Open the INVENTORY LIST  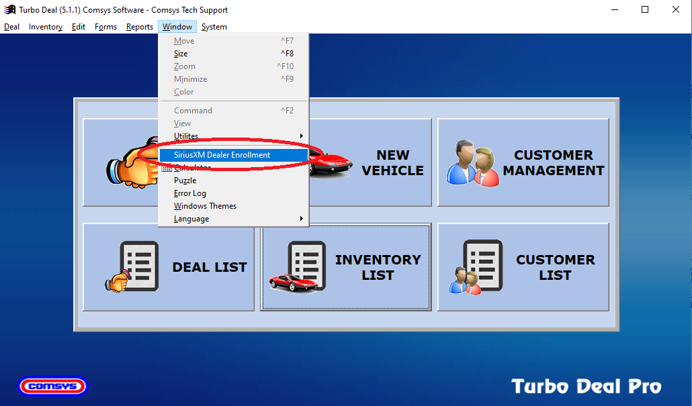(x=346, y=267)
